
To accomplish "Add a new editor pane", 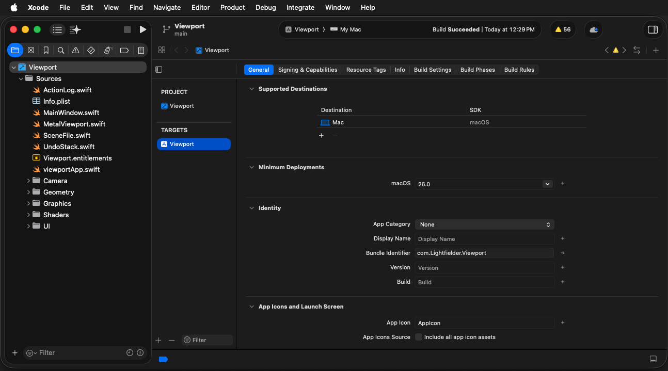I will (656, 50).
